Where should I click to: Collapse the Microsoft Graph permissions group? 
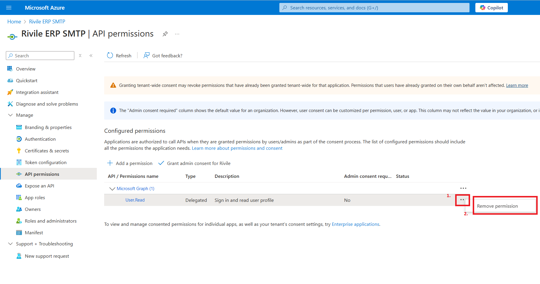pos(112,189)
